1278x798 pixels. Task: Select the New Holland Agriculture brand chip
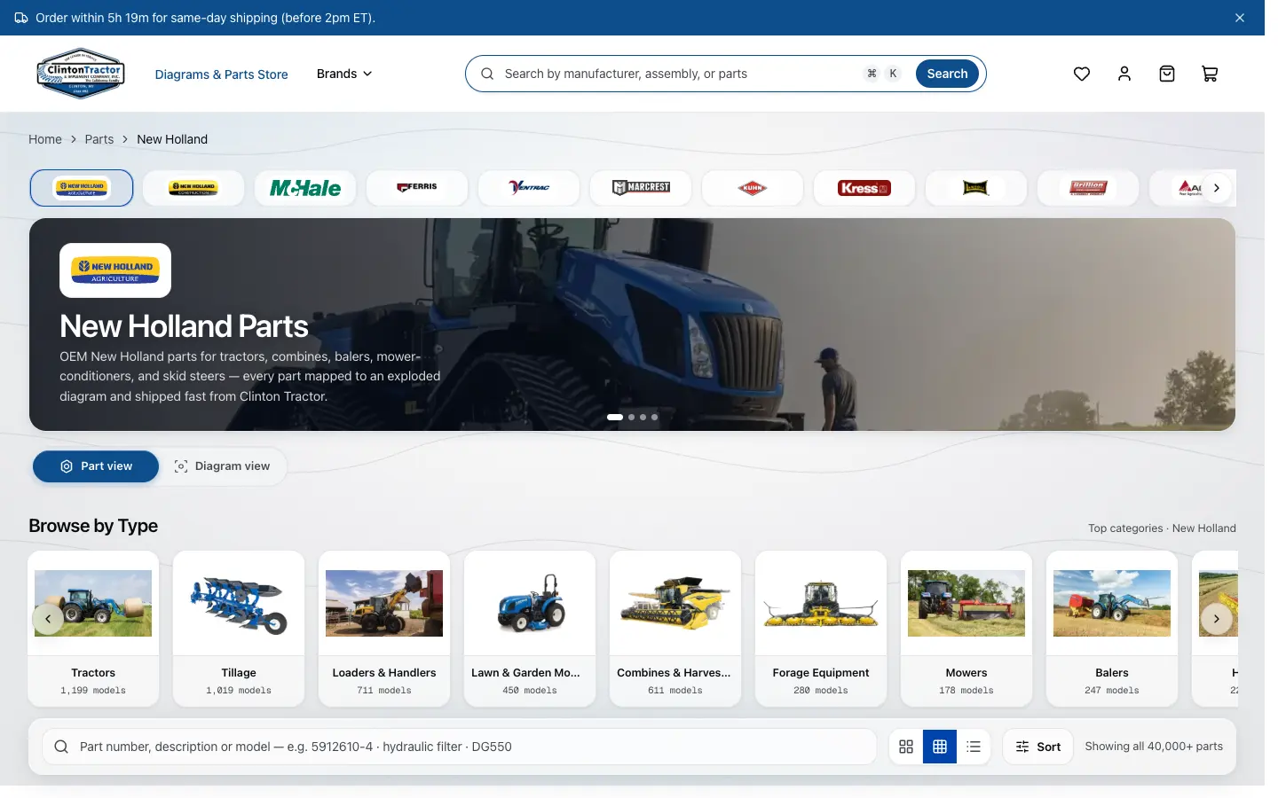click(82, 188)
